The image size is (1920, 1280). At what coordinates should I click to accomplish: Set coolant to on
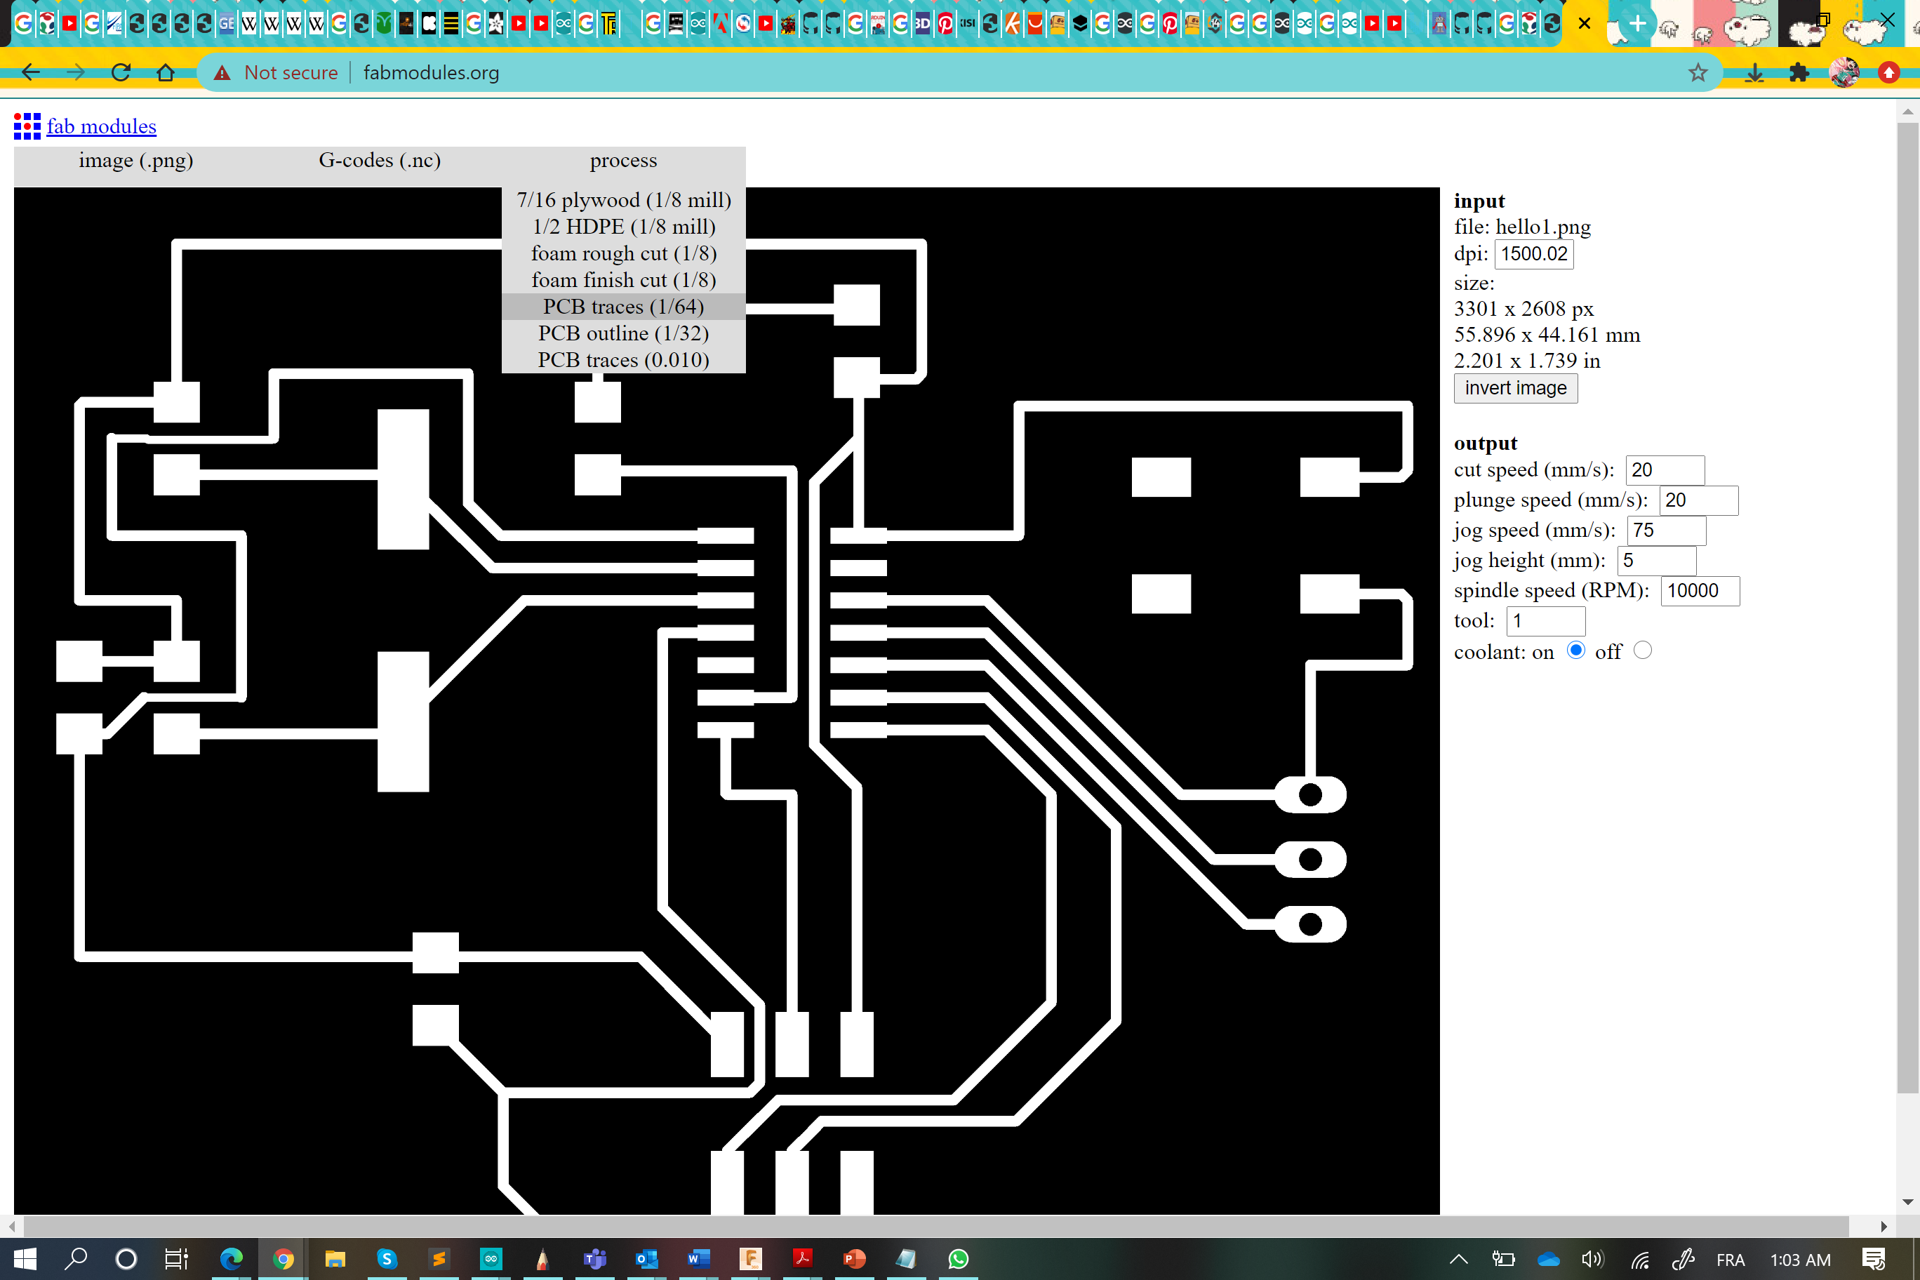(x=1575, y=651)
